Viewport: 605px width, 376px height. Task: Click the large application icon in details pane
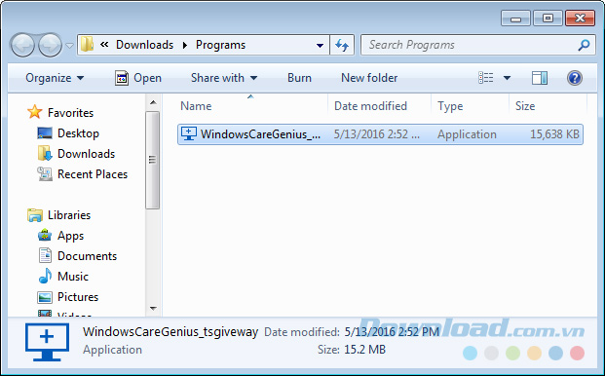pyautogui.click(x=47, y=342)
